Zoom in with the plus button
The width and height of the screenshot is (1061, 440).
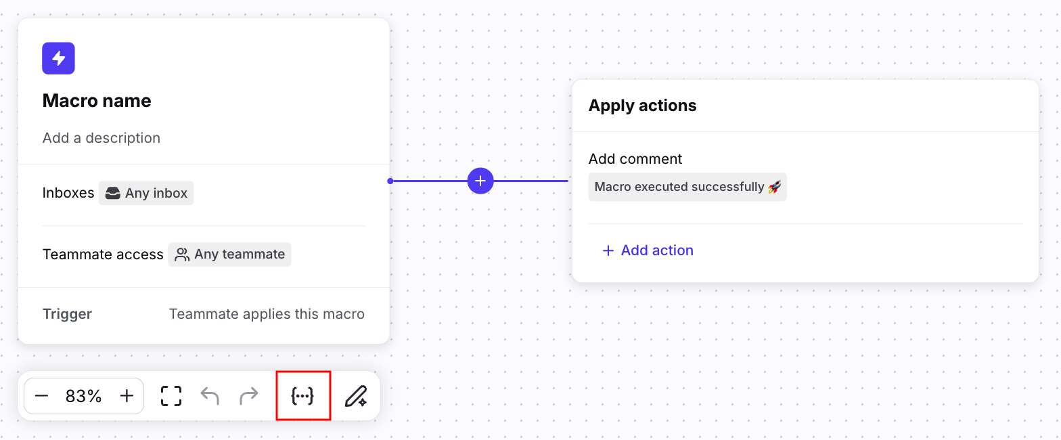[127, 396]
